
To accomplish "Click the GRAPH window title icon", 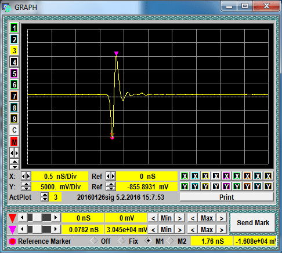I will point(7,8).
